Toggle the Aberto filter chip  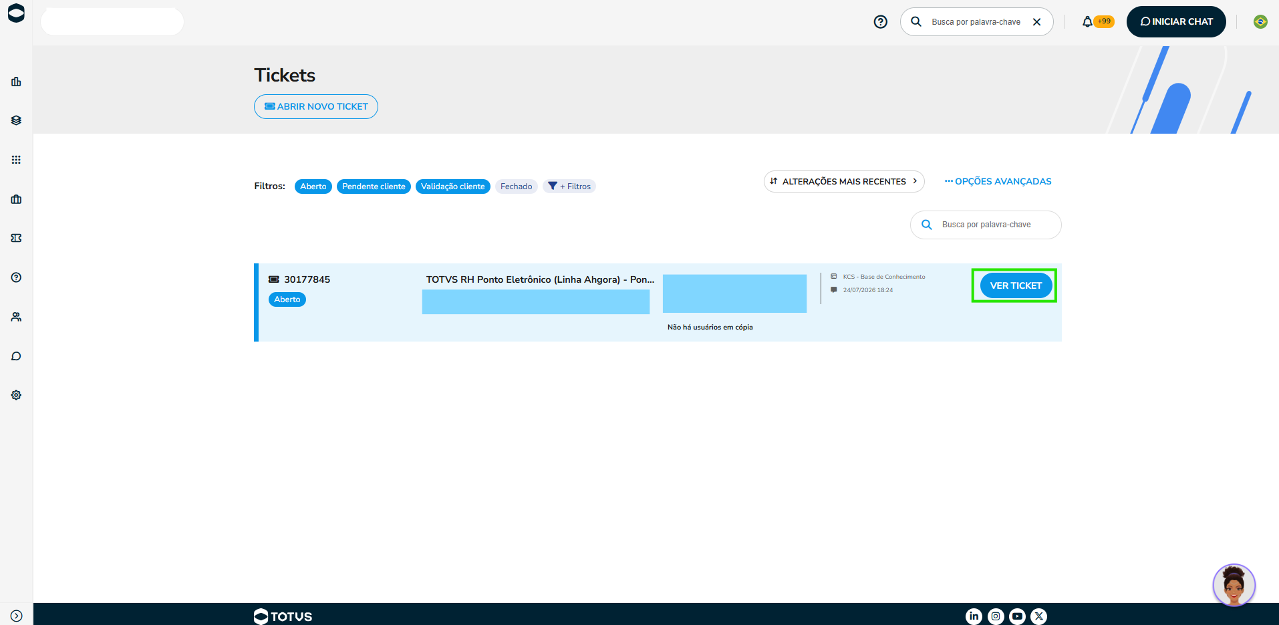pos(313,186)
